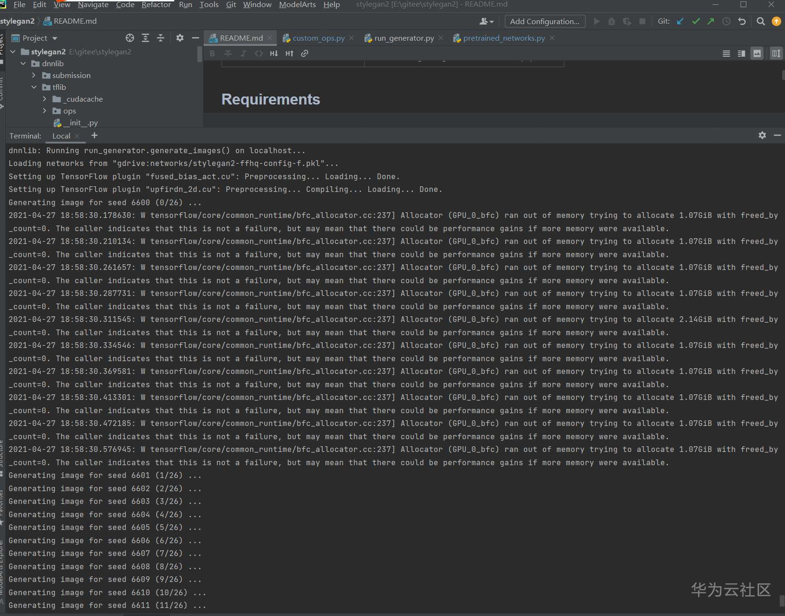Expand the submission folder

pyautogui.click(x=34, y=75)
